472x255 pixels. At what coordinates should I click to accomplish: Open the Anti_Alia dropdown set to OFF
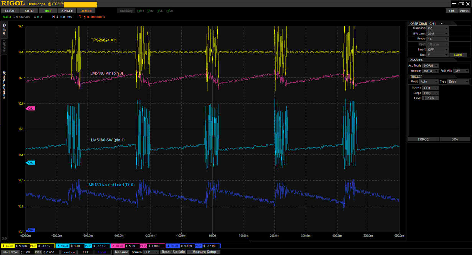pyautogui.click(x=461, y=71)
